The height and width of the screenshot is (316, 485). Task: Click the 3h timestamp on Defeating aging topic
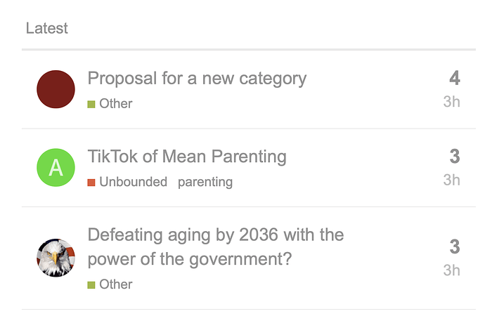(451, 270)
